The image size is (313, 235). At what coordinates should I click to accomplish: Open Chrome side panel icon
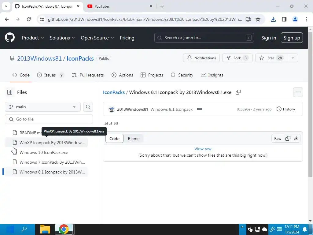pyautogui.click(x=284, y=19)
